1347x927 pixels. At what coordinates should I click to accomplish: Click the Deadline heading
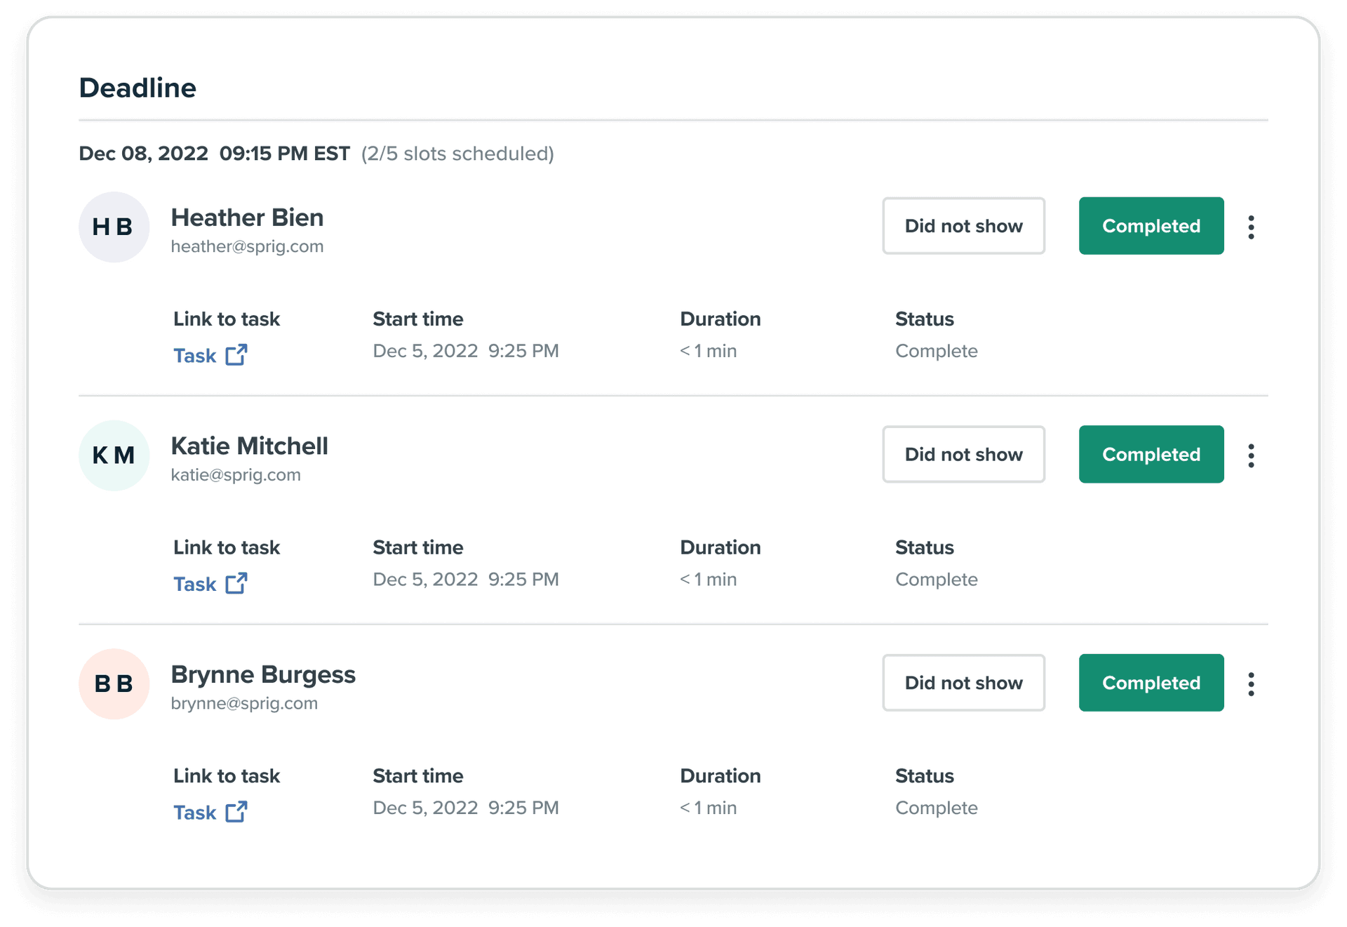138,88
